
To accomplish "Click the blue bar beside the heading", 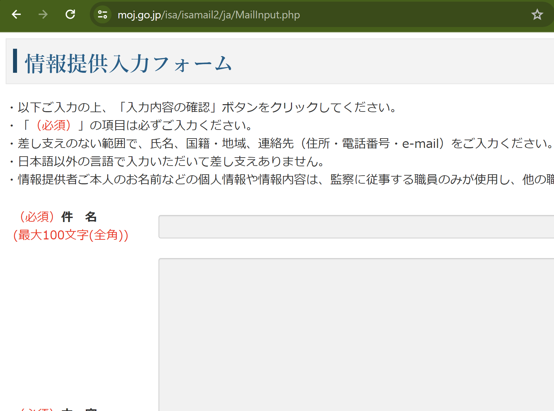I will [15, 61].
